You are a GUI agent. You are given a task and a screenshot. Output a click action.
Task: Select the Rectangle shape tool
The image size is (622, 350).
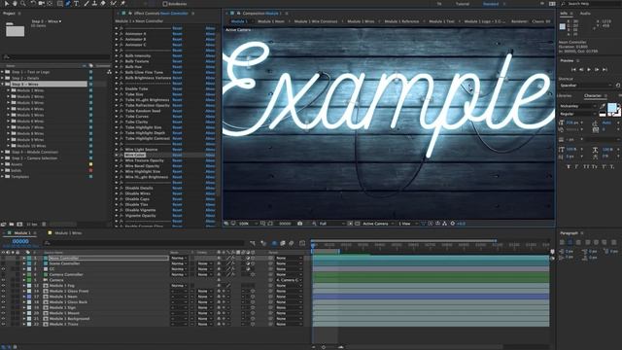tap(60, 4)
